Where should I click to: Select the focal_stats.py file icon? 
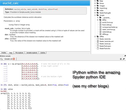tap(100, 25)
